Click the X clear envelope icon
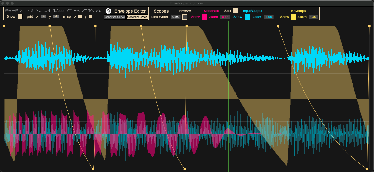 [21, 11]
